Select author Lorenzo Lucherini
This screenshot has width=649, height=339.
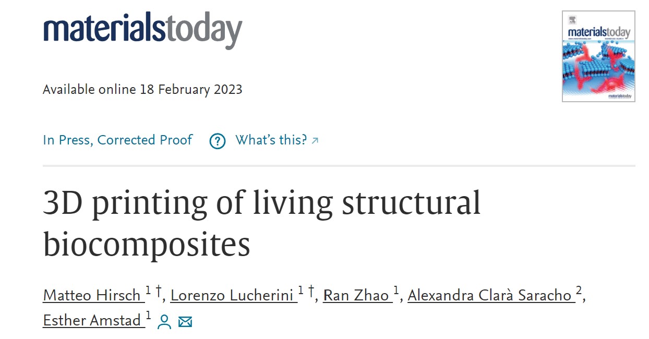pyautogui.click(x=233, y=295)
